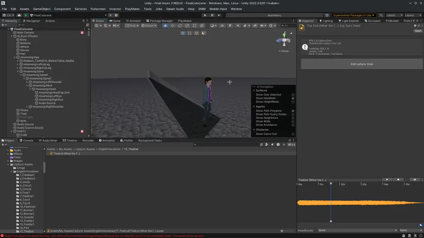Disable Show Path Polygons checkbox
Viewport: 424px width, 238px height.
tap(293, 111)
